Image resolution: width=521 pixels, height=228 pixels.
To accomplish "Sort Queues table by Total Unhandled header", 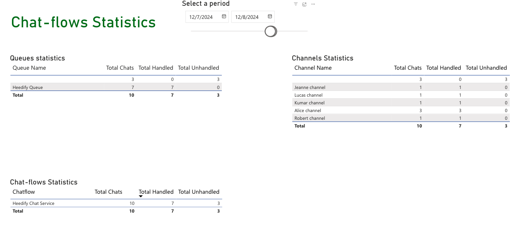I will [198, 68].
